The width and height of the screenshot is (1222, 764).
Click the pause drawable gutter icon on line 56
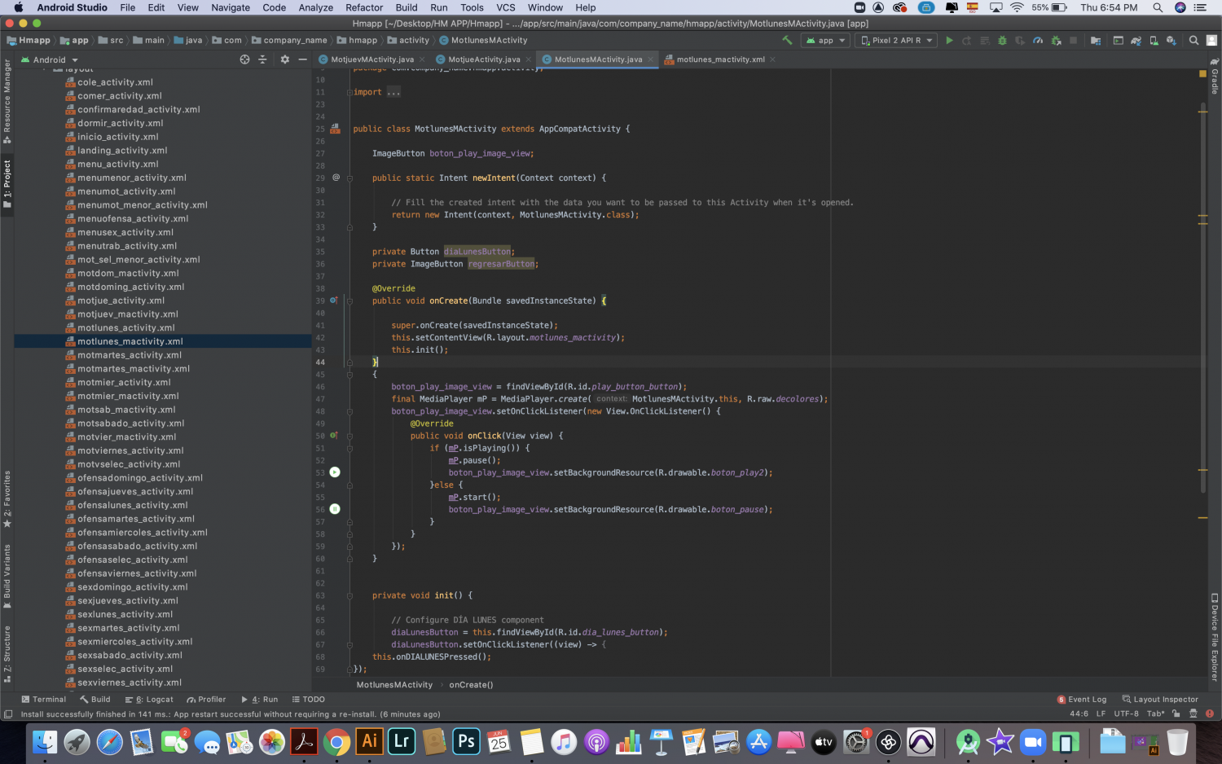335,509
